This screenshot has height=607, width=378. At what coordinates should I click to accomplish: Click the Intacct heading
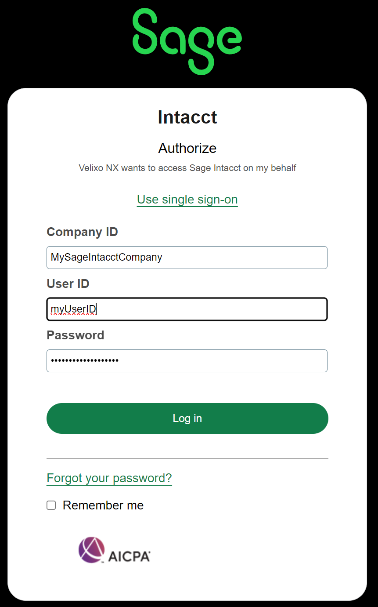point(187,117)
